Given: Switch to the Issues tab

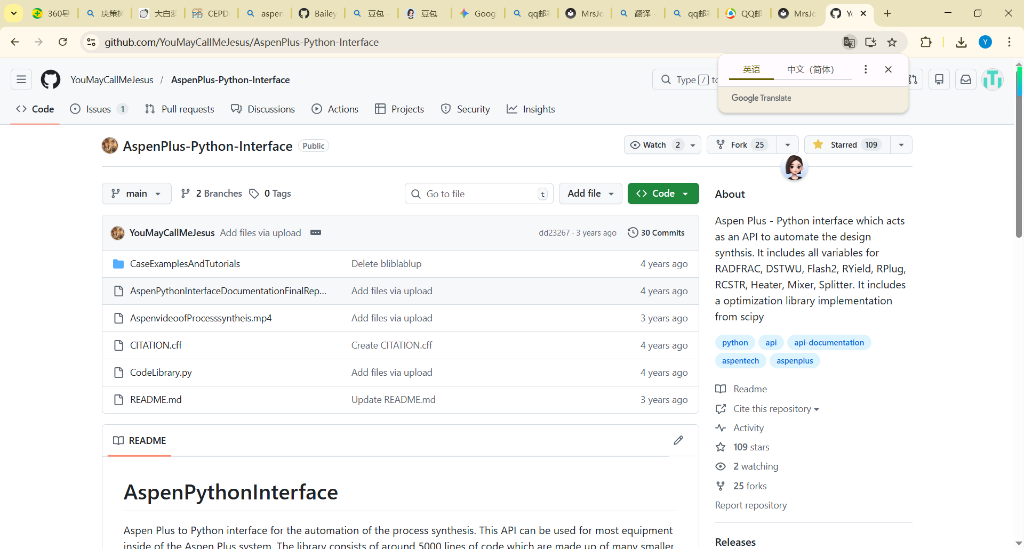Looking at the screenshot, I should click(99, 109).
